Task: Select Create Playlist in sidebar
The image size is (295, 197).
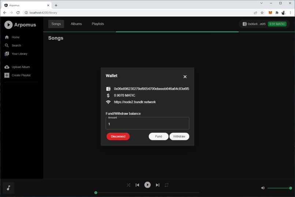Action: tap(18, 75)
